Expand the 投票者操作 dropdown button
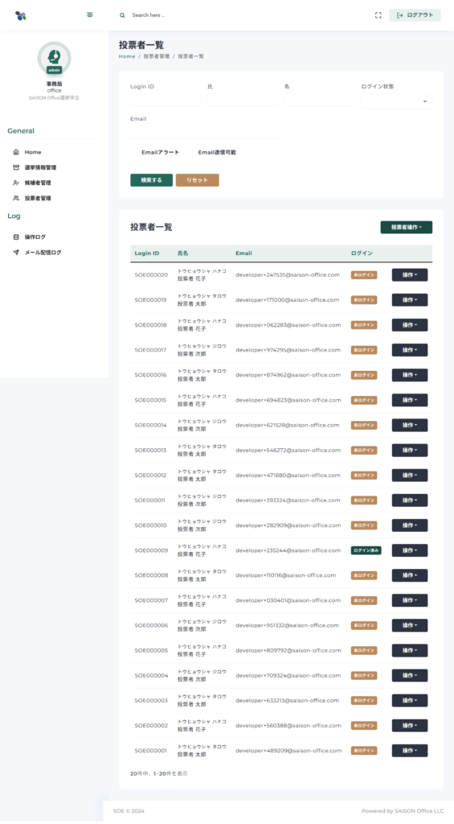This screenshot has height=824, width=454. tap(407, 227)
